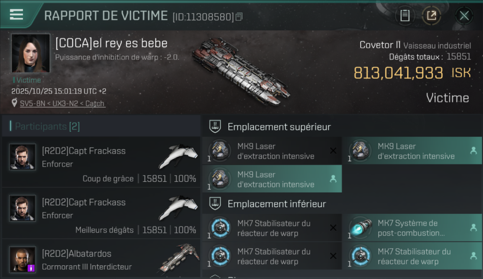Viewport: 483px width, 279px height.
Task: Click the X mark on first warp stabilizer
Action: pyautogui.click(x=333, y=228)
